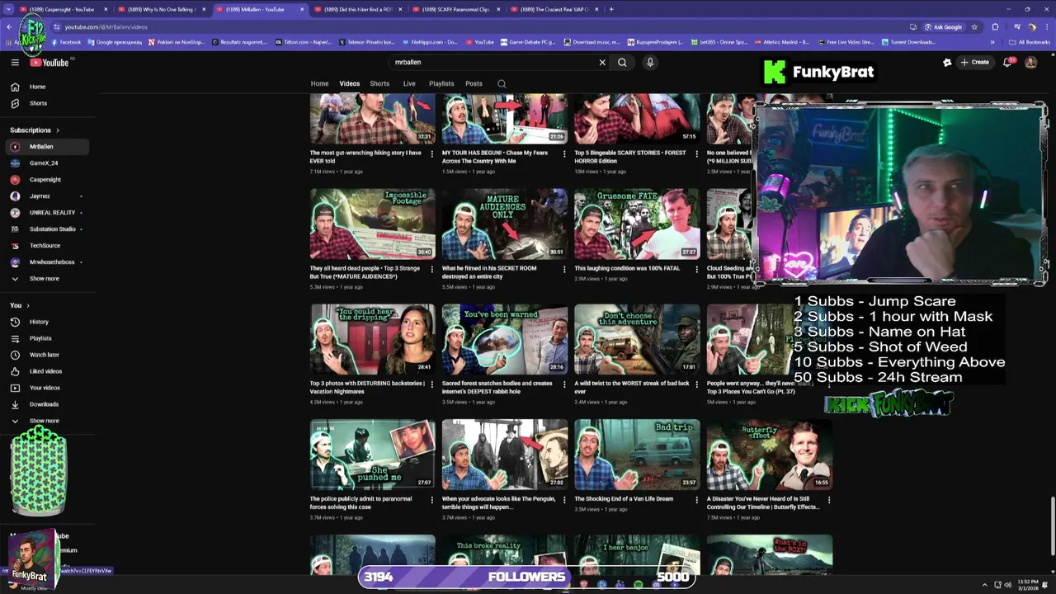Open 'When your advocate looks like The Penguin'
Viewport: 1056px width, 594px height.
[495, 503]
